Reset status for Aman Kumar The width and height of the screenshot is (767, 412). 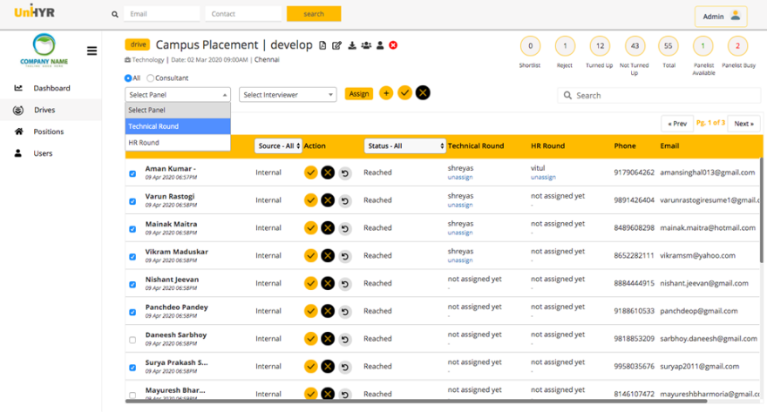tap(345, 173)
